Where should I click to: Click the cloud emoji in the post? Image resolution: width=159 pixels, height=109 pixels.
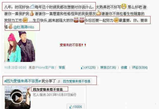pyautogui.click(x=32, y=7)
